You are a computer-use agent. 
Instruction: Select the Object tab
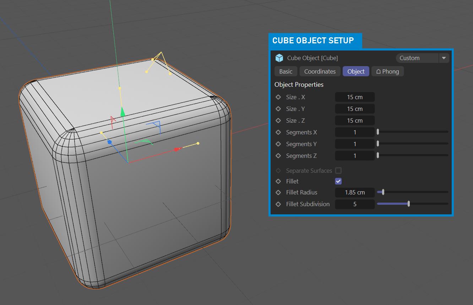[x=356, y=71]
